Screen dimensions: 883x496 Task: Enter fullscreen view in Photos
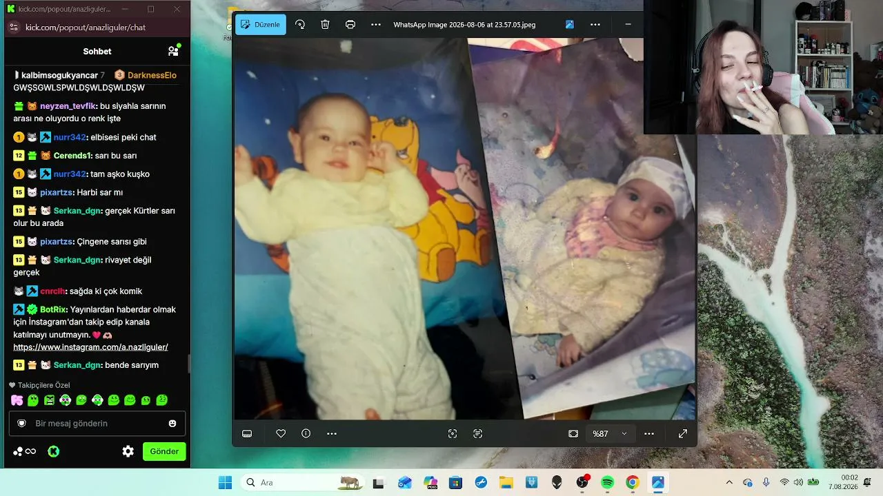click(x=683, y=433)
